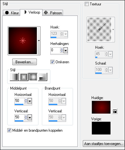
Task: Click Aan staaltjes toevoegen... button
Action: pos(104,144)
